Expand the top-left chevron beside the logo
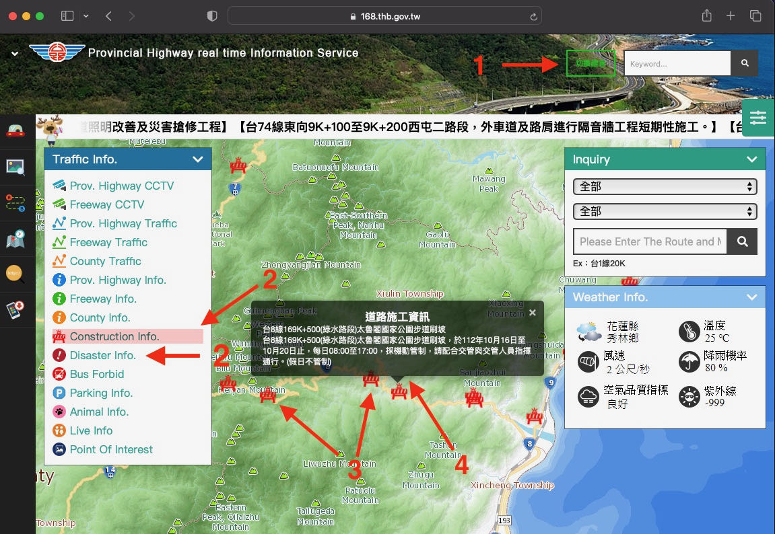The width and height of the screenshot is (775, 534). (15, 53)
